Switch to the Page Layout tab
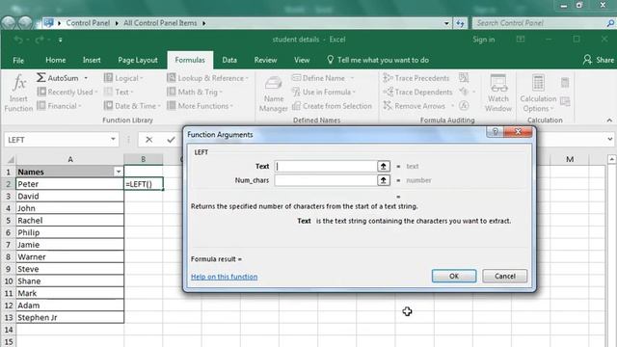Viewport: 617px width, 347px height. (x=138, y=60)
